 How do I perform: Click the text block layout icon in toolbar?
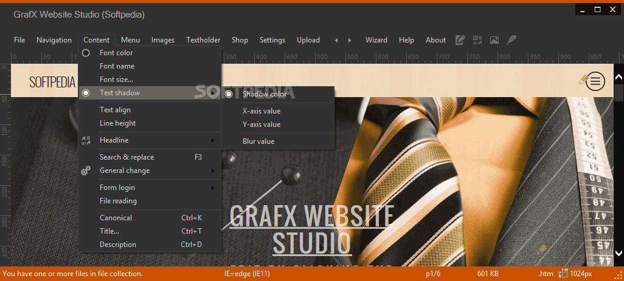point(477,39)
